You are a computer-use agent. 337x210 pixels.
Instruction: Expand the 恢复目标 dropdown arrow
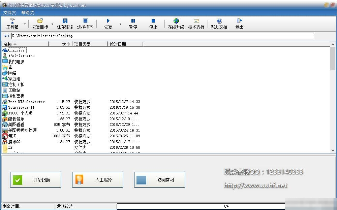(53, 24)
